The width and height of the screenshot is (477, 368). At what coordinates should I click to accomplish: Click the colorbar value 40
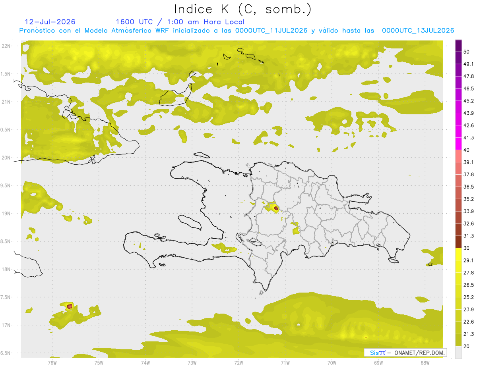[467, 150]
